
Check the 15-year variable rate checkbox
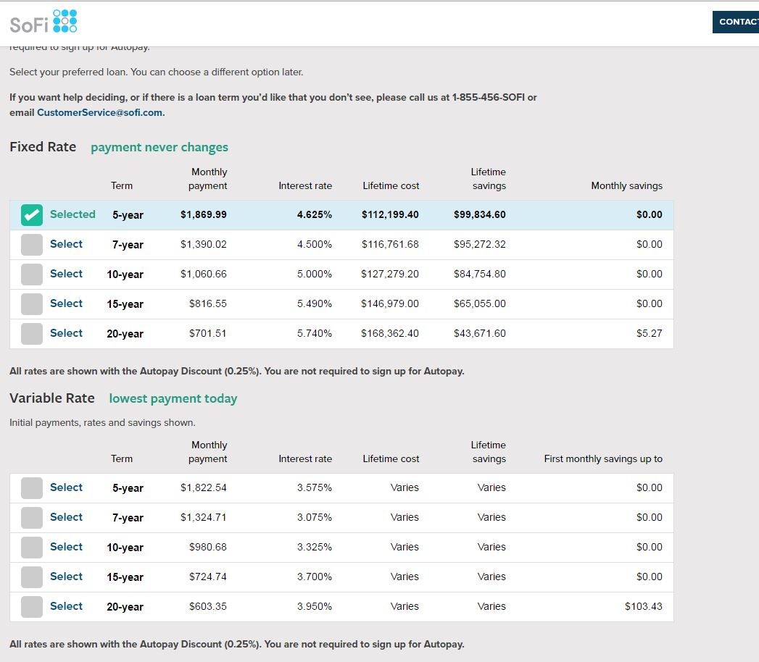(x=32, y=577)
